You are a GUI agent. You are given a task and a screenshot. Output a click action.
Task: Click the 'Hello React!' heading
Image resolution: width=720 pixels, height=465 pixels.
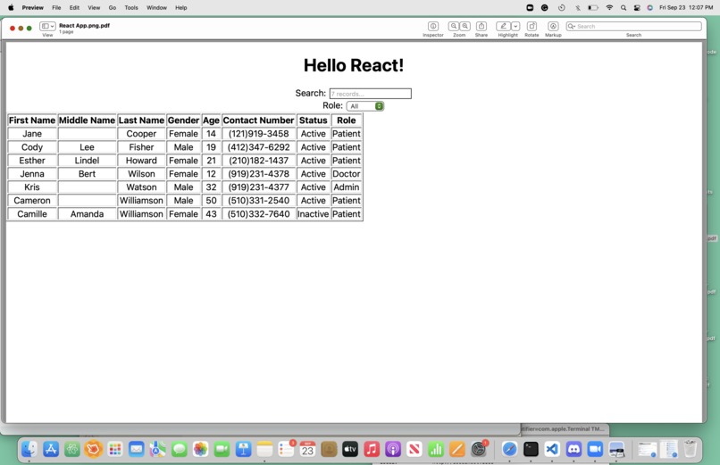point(354,65)
